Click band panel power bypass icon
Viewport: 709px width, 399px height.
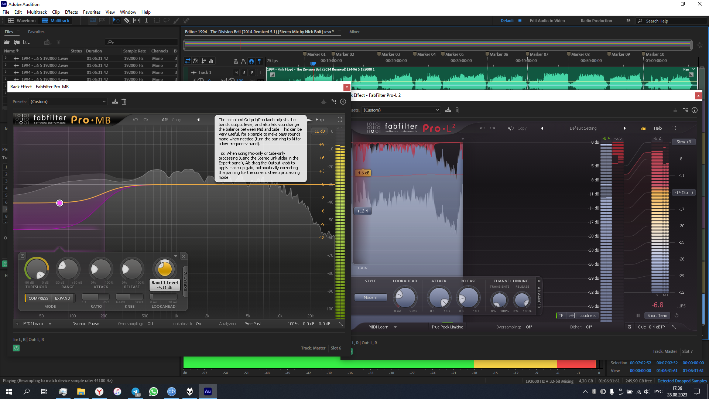(x=23, y=256)
